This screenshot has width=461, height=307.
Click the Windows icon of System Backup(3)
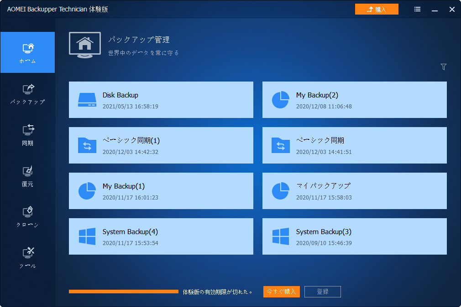tap(281, 236)
